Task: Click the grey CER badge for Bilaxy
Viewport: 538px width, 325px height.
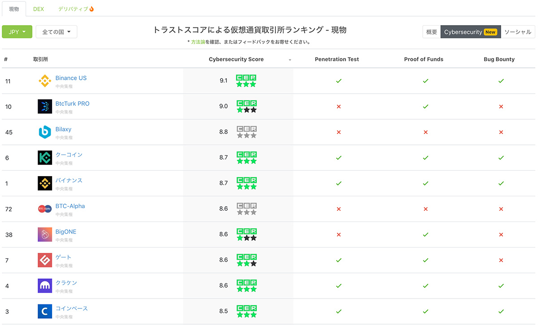Action: 247,132
